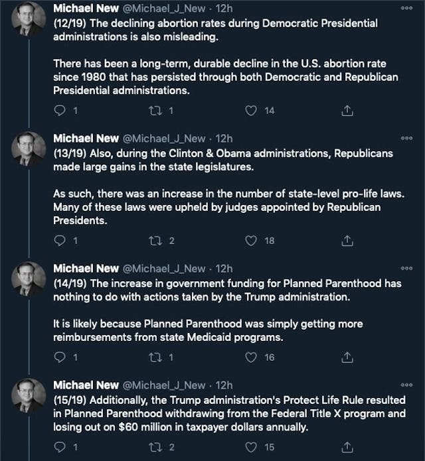
Task: Share the (14/19) Medicaid reimbursements tweet
Action: (x=346, y=357)
